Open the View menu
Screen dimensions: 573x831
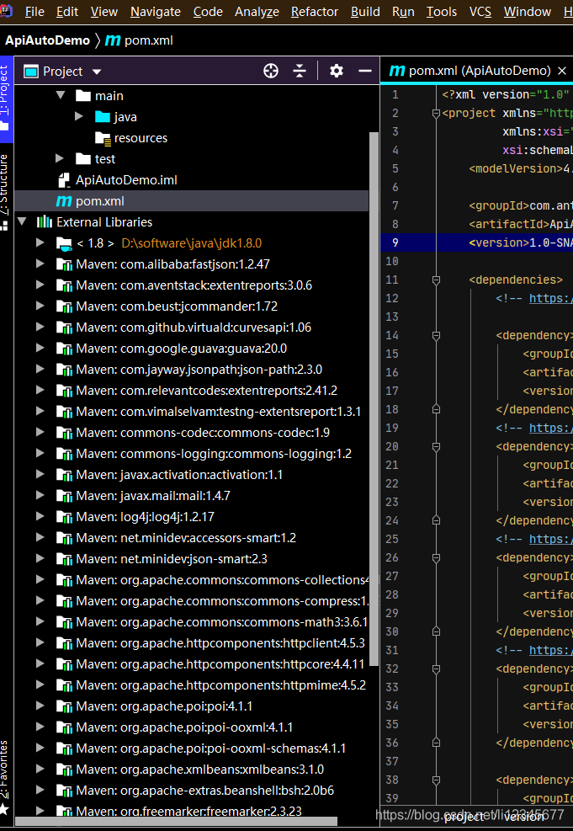click(x=104, y=12)
